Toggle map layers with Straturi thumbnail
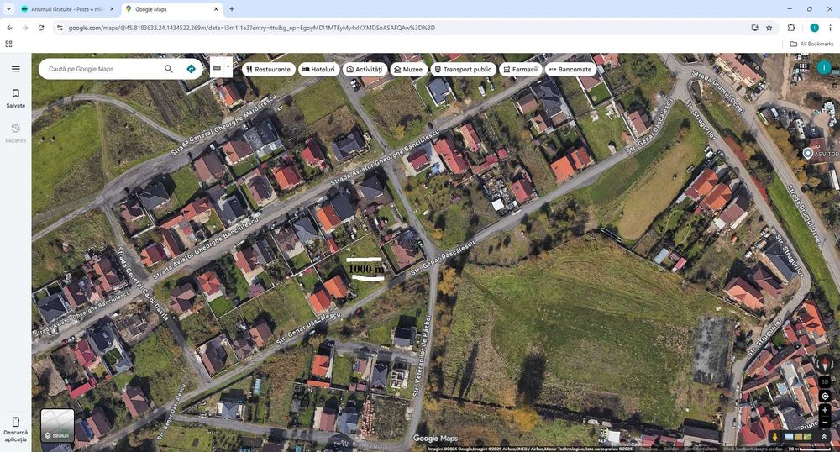This screenshot has height=452, width=840. pyautogui.click(x=57, y=425)
